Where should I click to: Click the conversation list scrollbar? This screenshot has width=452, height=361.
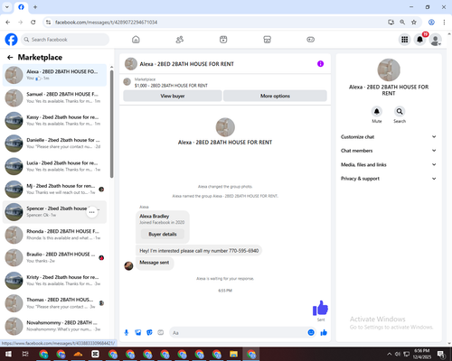(112, 124)
